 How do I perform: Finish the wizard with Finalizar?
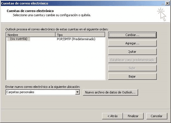[133, 116]
